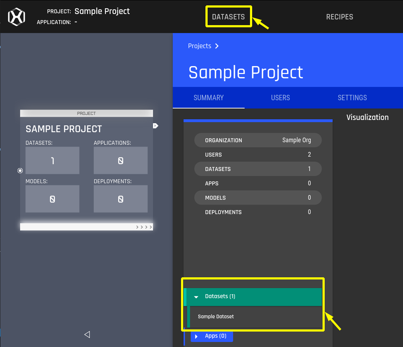Click the hexagonal application logo
The width and height of the screenshot is (403, 347).
pos(17,17)
